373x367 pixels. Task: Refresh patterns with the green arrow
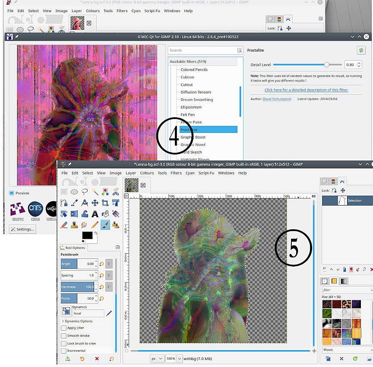coord(355,359)
